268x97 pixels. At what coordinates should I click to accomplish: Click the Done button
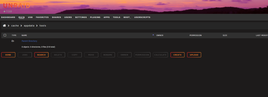click(8, 55)
